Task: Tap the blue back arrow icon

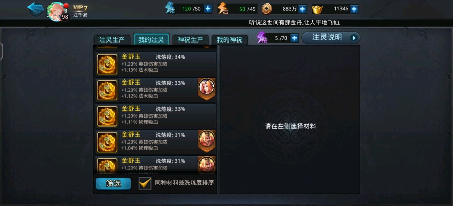Action: [x=36, y=10]
